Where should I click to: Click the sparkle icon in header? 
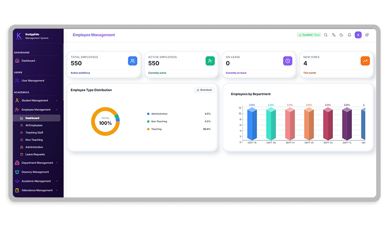click(367, 35)
